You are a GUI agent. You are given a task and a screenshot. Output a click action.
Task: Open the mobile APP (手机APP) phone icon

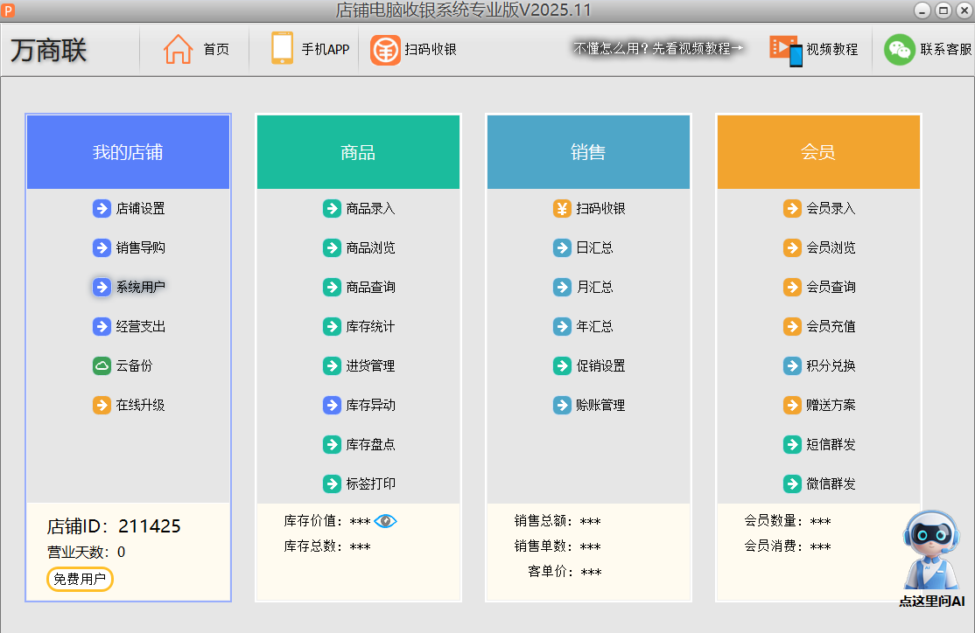click(282, 49)
